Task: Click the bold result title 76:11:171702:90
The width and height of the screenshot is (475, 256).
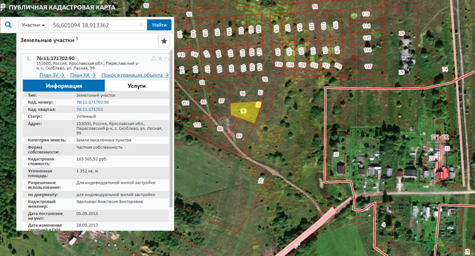Action: [55, 58]
